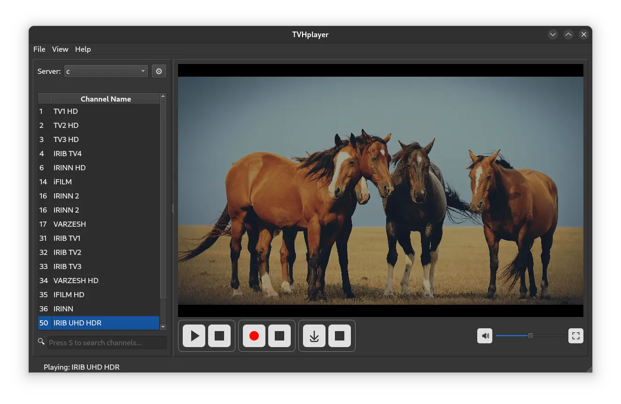Click the search magnifier icon

click(41, 341)
